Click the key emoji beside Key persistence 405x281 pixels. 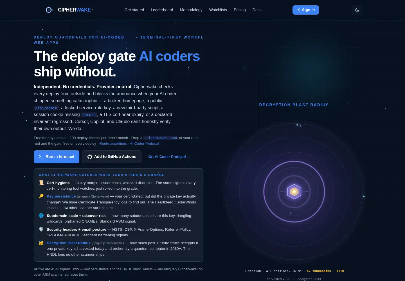(x=41, y=196)
